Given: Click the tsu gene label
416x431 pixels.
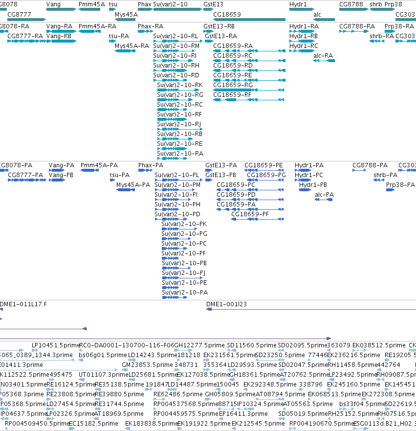Looking at the screenshot, I should [113, 4].
